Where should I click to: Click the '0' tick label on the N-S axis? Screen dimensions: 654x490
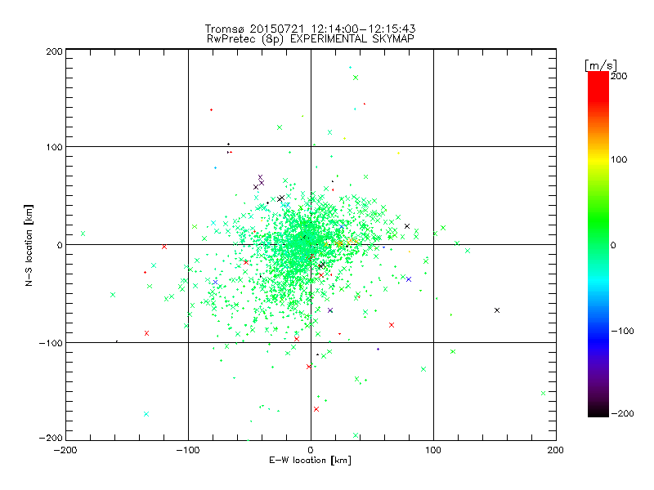tap(60, 245)
